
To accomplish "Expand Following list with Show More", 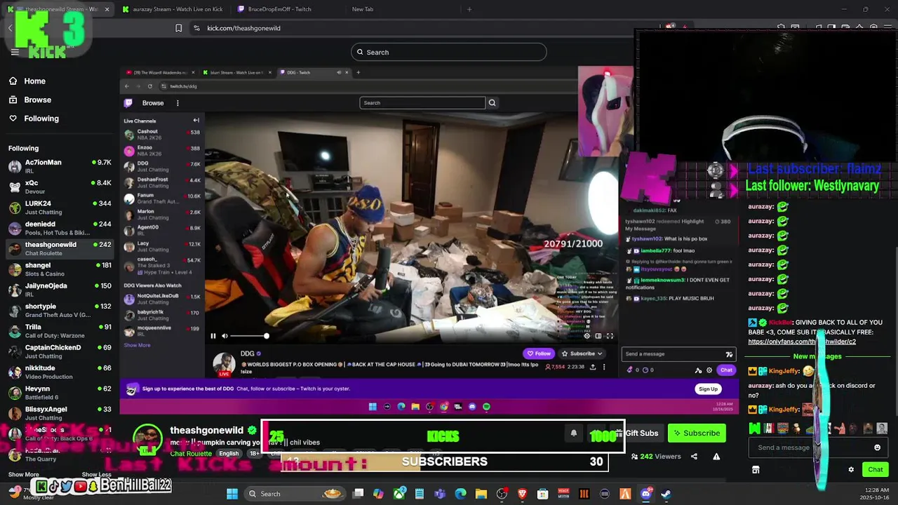I will point(23,475).
